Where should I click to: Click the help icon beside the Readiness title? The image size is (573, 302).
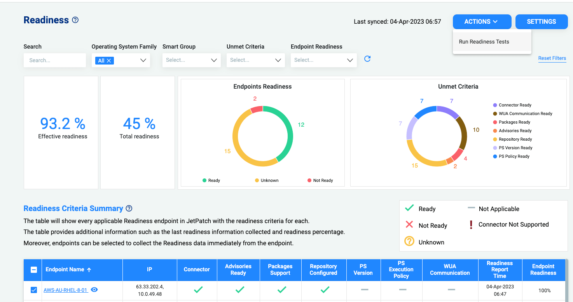pyautogui.click(x=75, y=20)
